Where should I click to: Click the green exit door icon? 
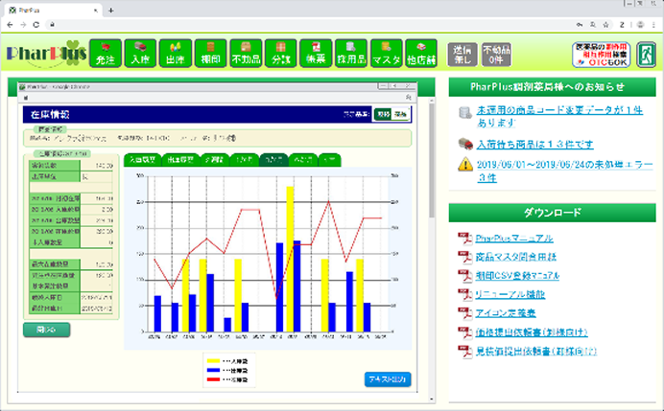pyautogui.click(x=646, y=55)
